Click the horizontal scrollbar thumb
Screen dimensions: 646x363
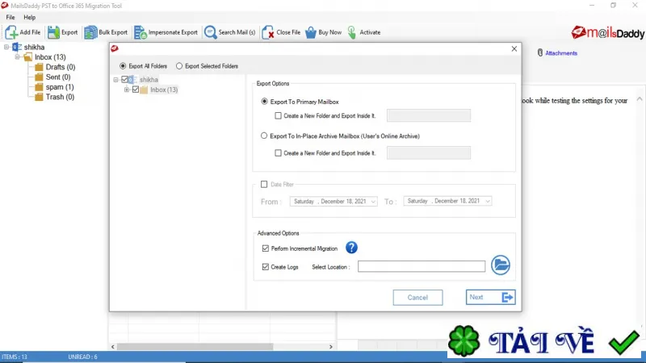[x=195, y=347]
